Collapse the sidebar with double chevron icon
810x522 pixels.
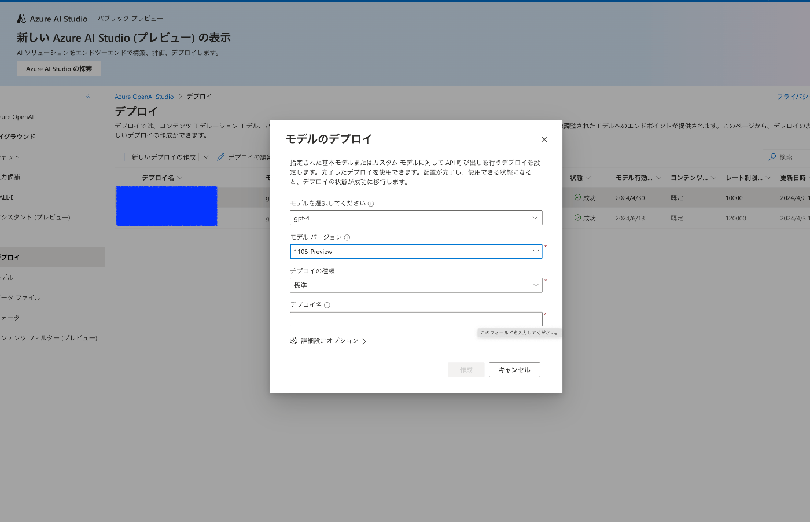88,97
